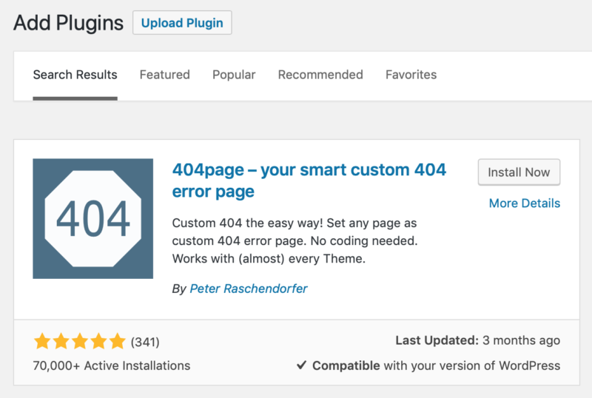Viewport: 592px width, 398px height.
Task: Click the 'Compatible with your version of WordPress' text
Action: [x=436, y=365]
